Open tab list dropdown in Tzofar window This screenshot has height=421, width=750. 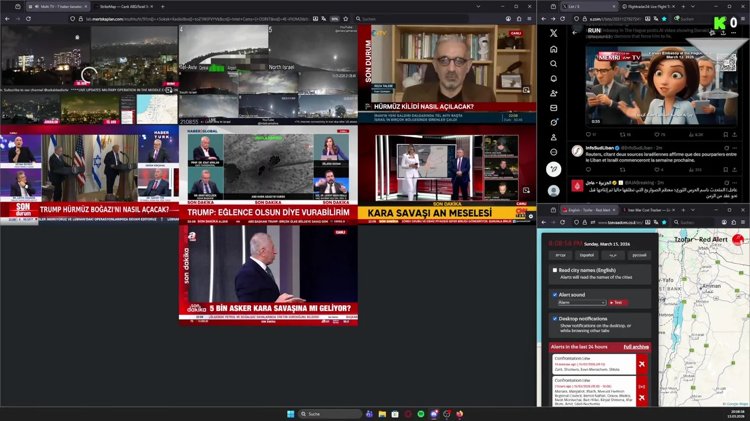point(693,210)
